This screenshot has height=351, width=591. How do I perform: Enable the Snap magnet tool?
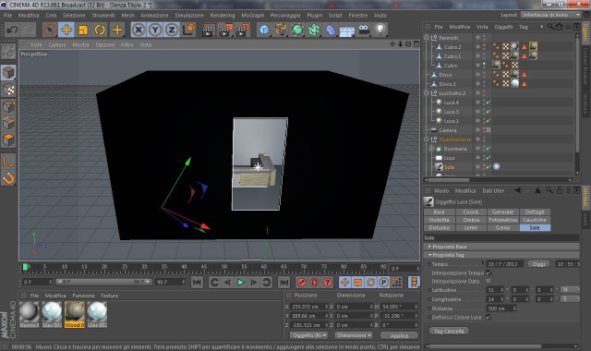point(8,178)
